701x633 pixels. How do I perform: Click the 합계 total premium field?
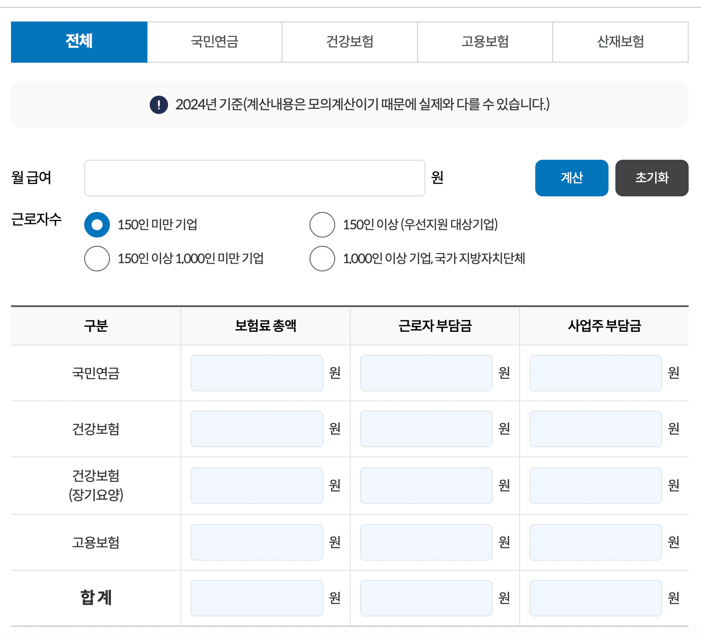pos(256,598)
